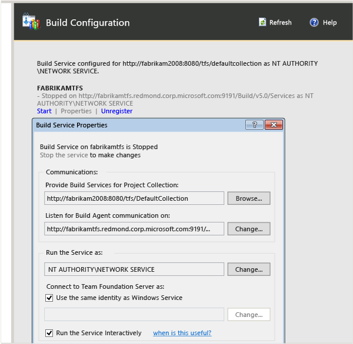Click the NT AUTHORITY\NETWORK SERVICE account field
This screenshot has height=344, width=353.
(134, 269)
